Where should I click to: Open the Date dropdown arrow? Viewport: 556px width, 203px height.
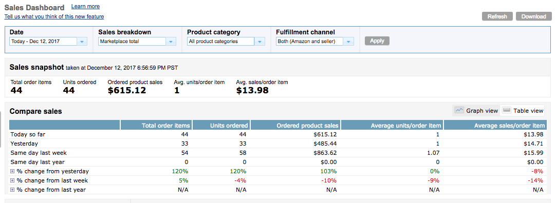(x=82, y=42)
